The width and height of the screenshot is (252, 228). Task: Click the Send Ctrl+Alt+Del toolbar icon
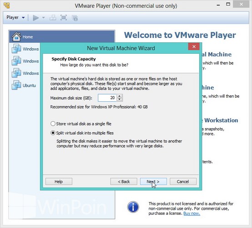click(x=53, y=18)
